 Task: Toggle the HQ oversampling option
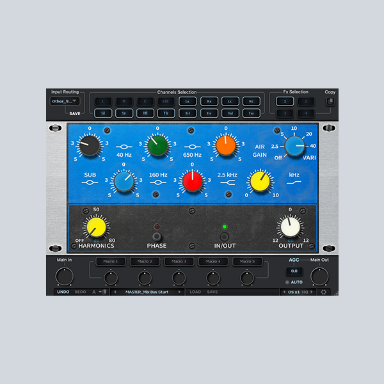coord(305,292)
